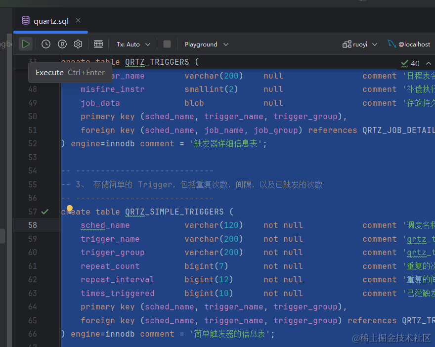The image size is (435, 347).
Task: Click the MySQL @localhost session icon
Action: (392, 44)
